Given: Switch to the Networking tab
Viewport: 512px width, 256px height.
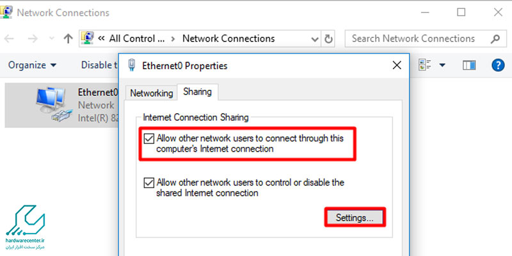Looking at the screenshot, I should click(x=152, y=93).
